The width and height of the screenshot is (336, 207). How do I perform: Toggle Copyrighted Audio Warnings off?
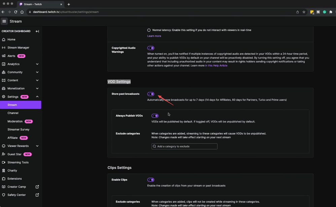(x=150, y=48)
